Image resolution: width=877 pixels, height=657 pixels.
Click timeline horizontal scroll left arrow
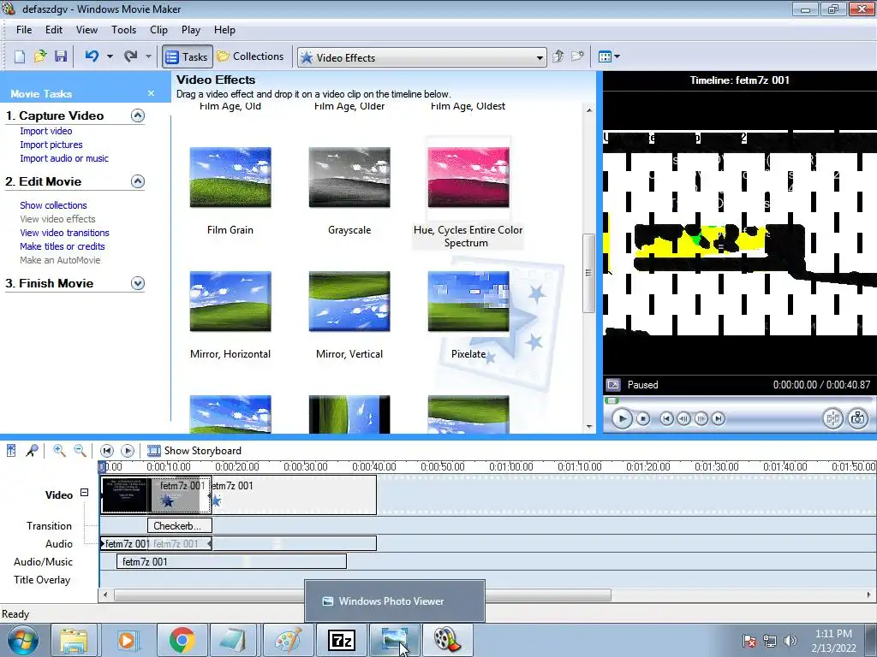[105, 595]
